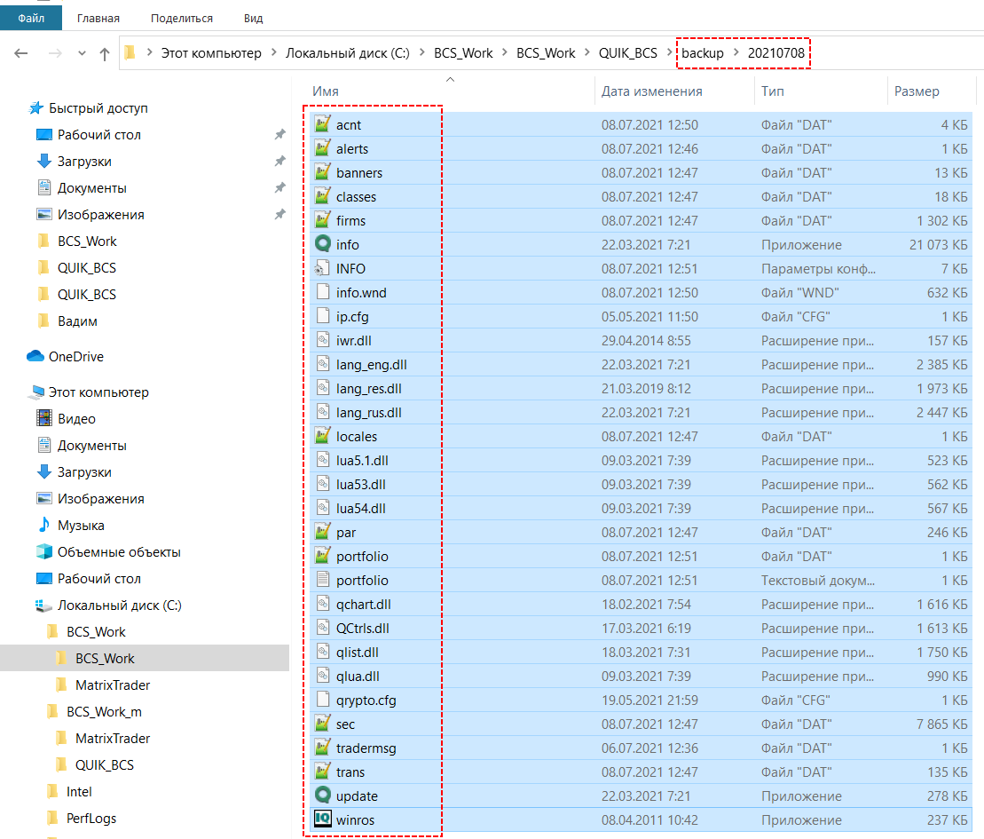Click the Локальный диск (C:) drive icon in sidebar

point(44,606)
